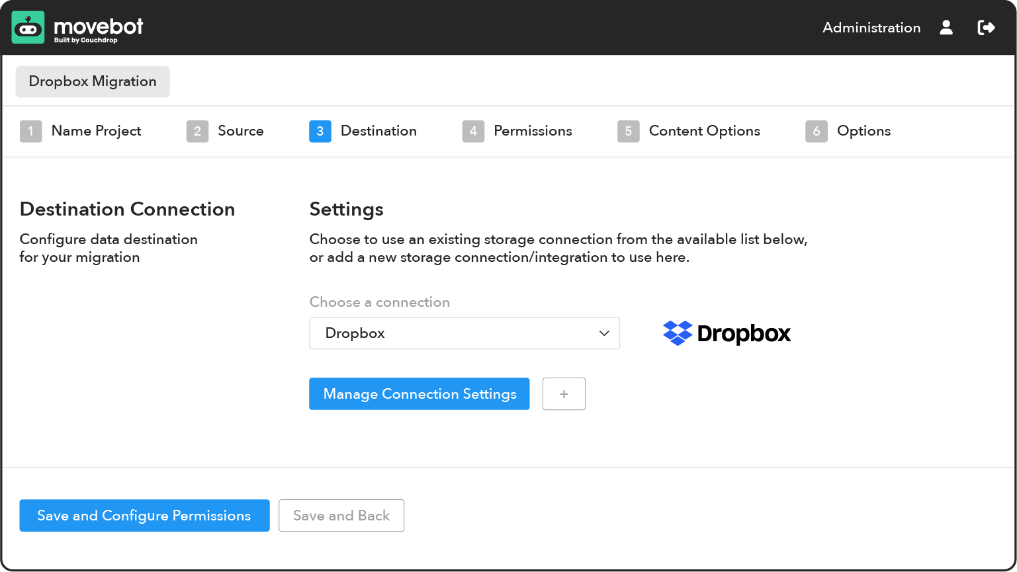Click the logout arrow icon
The height and width of the screenshot is (572, 1017).
pos(986,28)
